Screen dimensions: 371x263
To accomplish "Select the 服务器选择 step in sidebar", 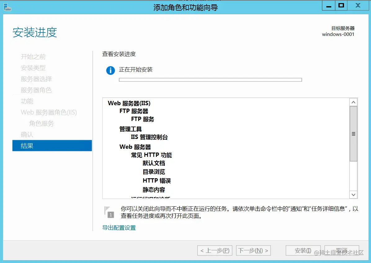I will (x=36, y=79).
